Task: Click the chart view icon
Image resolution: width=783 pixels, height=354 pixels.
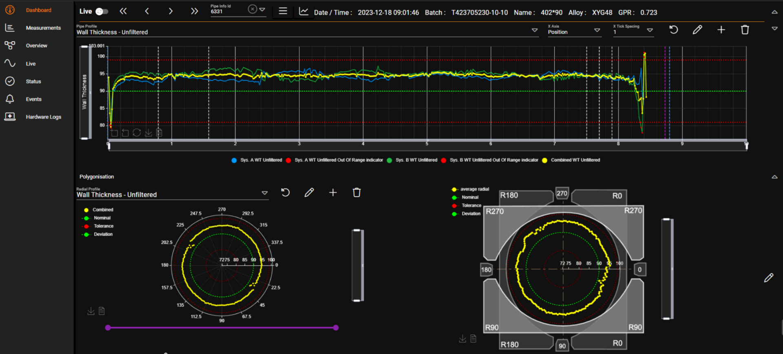Action: tap(303, 11)
